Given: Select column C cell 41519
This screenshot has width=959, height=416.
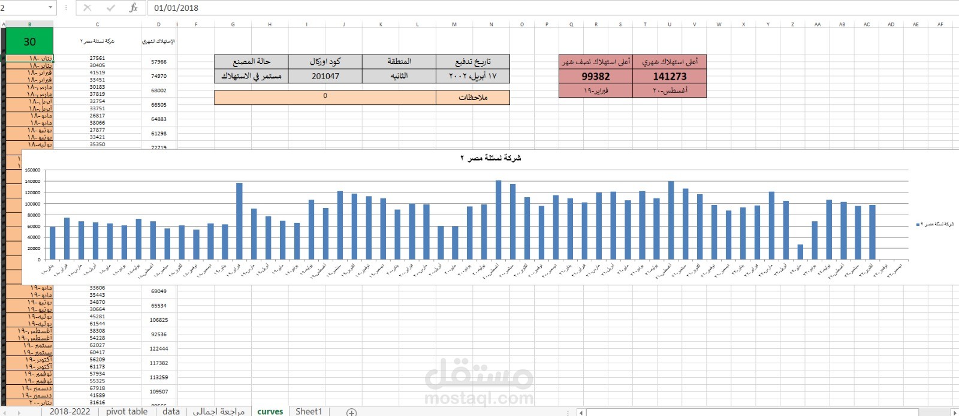Looking at the screenshot, I should [x=97, y=73].
